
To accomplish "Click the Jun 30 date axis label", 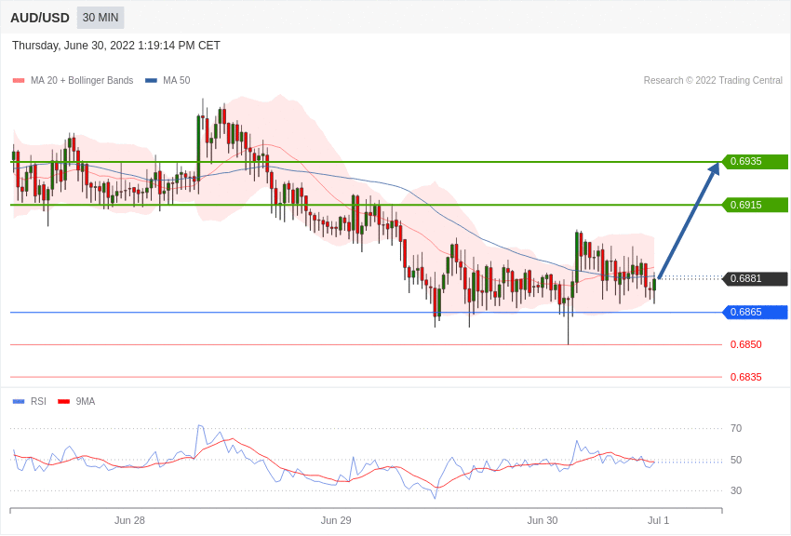I will click(543, 520).
